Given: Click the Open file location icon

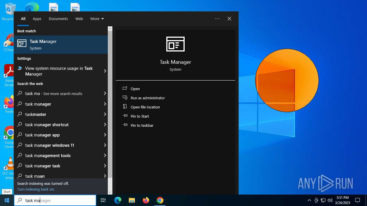Looking at the screenshot, I should 125,107.
